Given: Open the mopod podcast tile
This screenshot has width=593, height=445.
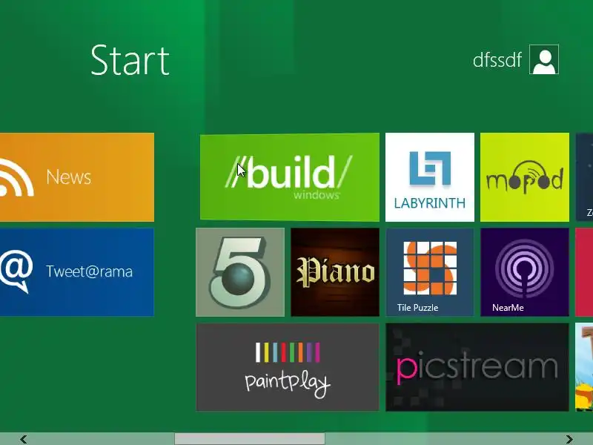Looking at the screenshot, I should [525, 177].
